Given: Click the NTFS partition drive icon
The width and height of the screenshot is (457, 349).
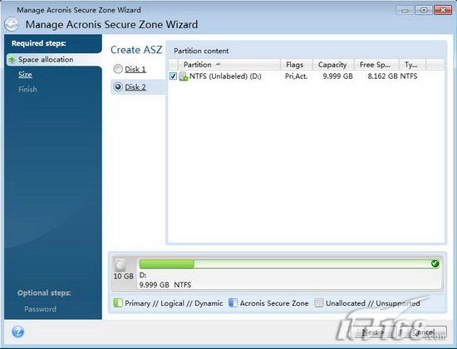Looking at the screenshot, I should pos(184,76).
